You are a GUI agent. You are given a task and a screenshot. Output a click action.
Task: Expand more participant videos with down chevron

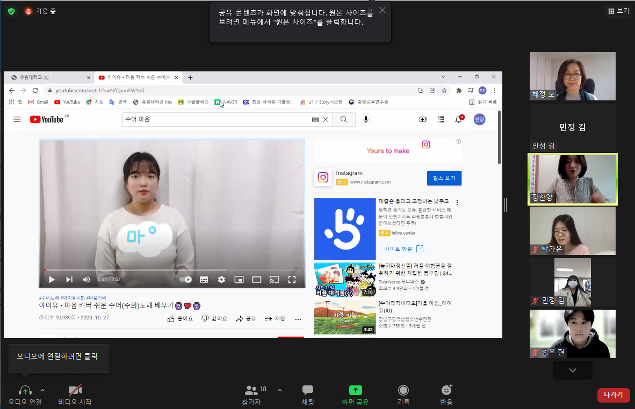click(572, 370)
